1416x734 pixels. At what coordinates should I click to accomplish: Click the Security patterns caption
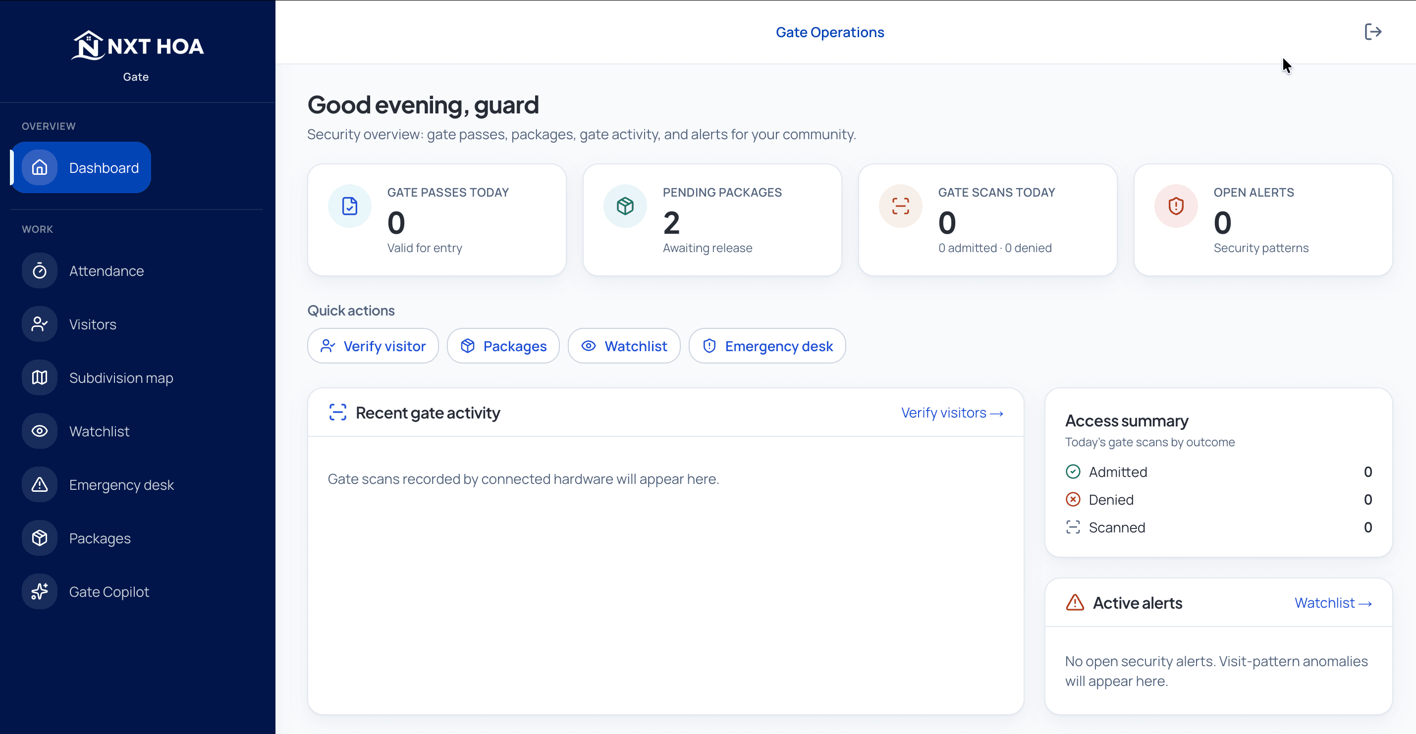(1260, 248)
